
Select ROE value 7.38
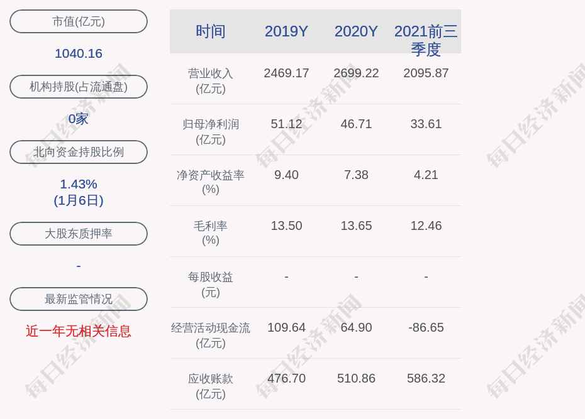(x=356, y=175)
